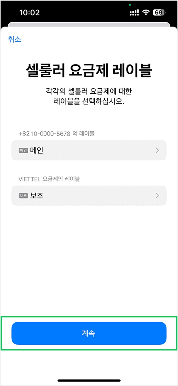Tap the 취소 cancel link
The height and width of the screenshot is (386, 178).
tap(14, 39)
